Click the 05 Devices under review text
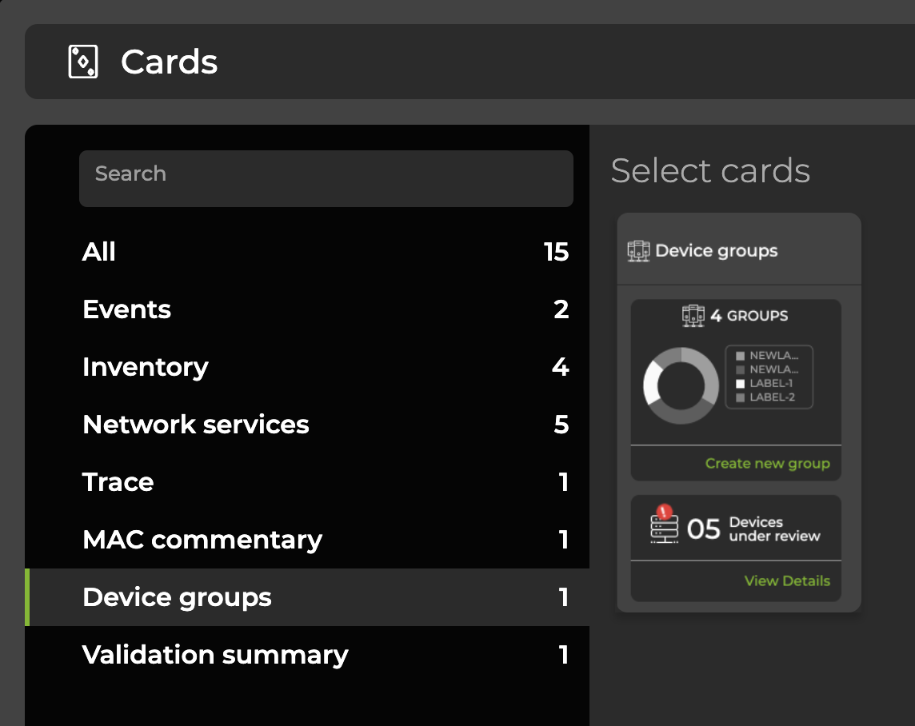Image resolution: width=915 pixels, height=726 pixels. coord(753,529)
